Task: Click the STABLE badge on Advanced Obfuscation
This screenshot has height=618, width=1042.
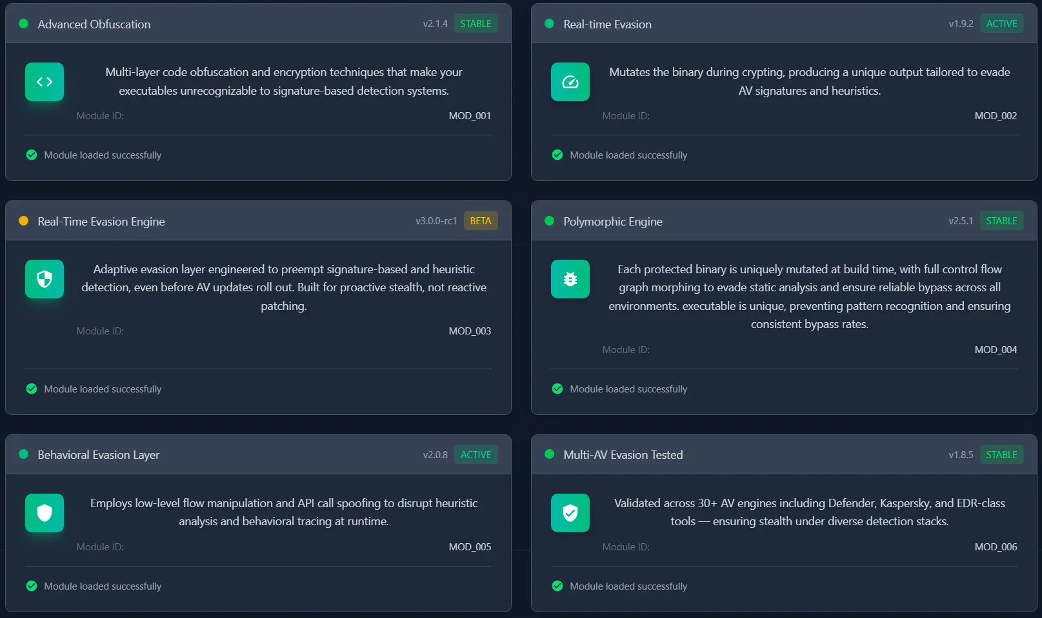Action: [476, 24]
